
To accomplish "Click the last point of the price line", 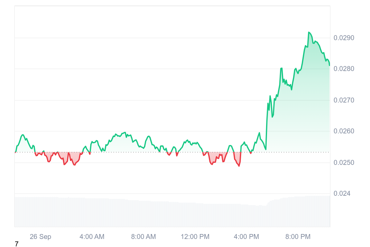I will point(329,65).
